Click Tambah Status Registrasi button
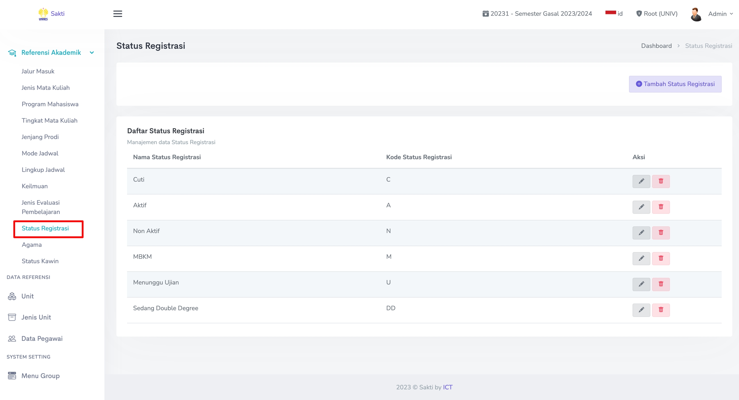Viewport: 739px width, 400px height. [x=675, y=84]
